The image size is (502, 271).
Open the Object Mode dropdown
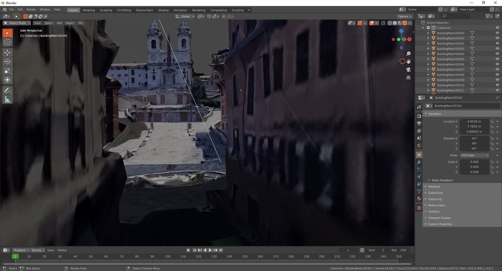click(x=17, y=23)
